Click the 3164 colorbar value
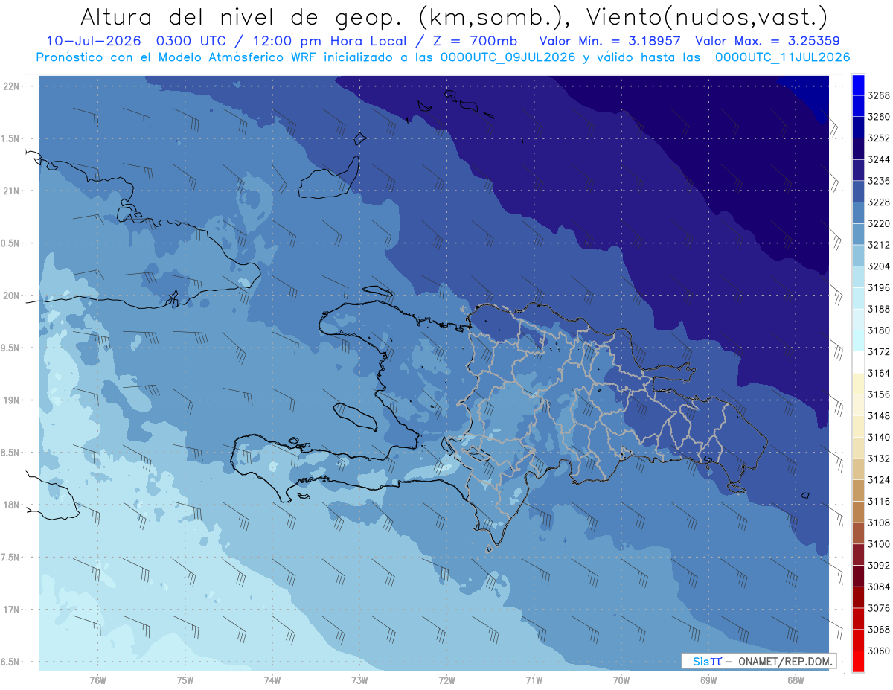 (879, 373)
